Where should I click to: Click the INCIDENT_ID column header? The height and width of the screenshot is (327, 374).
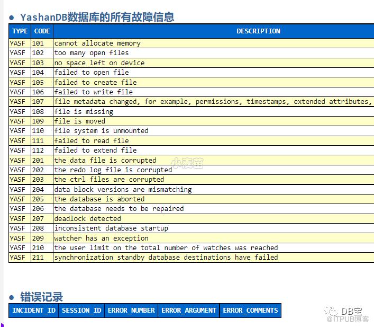34,311
